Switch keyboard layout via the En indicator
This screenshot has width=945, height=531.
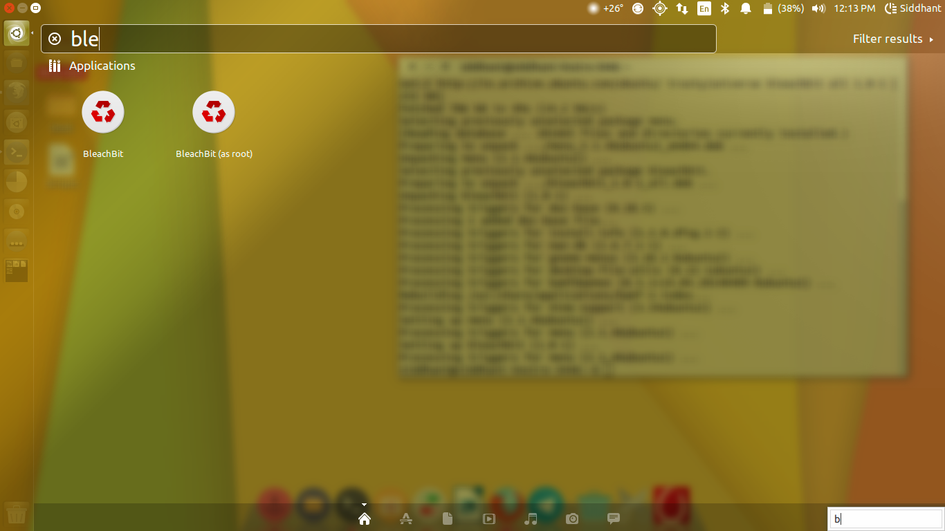click(x=704, y=8)
